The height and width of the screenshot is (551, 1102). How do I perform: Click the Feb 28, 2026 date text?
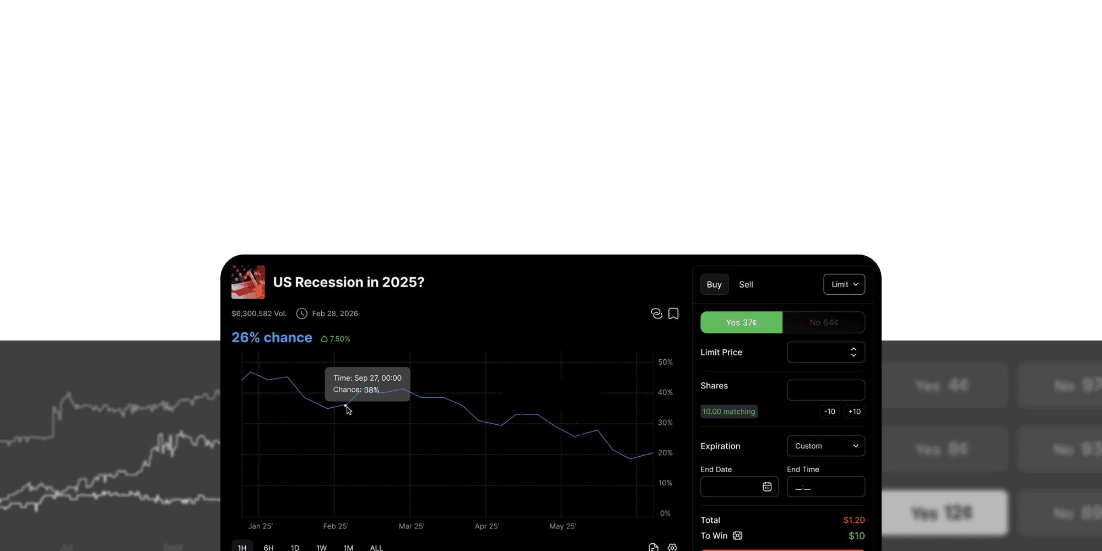tap(335, 314)
